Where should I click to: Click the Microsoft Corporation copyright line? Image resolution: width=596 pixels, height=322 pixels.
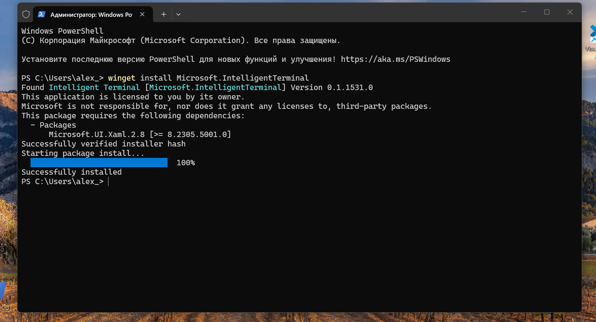(x=181, y=40)
